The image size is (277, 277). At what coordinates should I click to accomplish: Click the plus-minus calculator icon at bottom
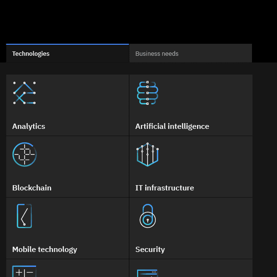pos(25,271)
